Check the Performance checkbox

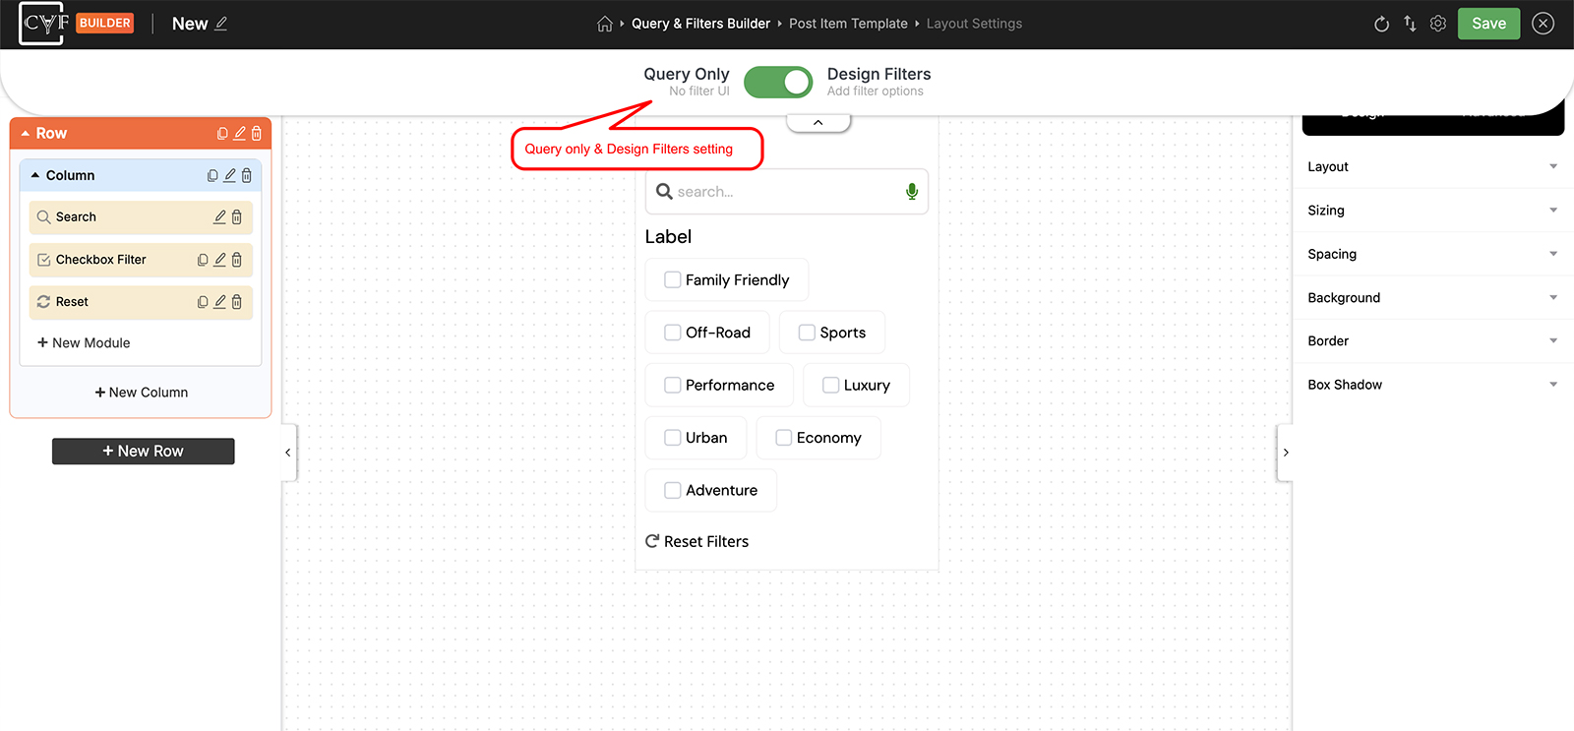tap(673, 386)
